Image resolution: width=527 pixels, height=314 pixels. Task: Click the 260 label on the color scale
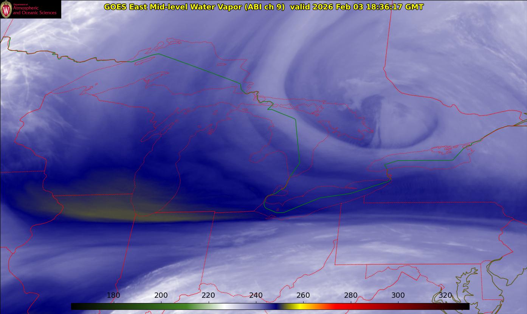click(x=303, y=295)
